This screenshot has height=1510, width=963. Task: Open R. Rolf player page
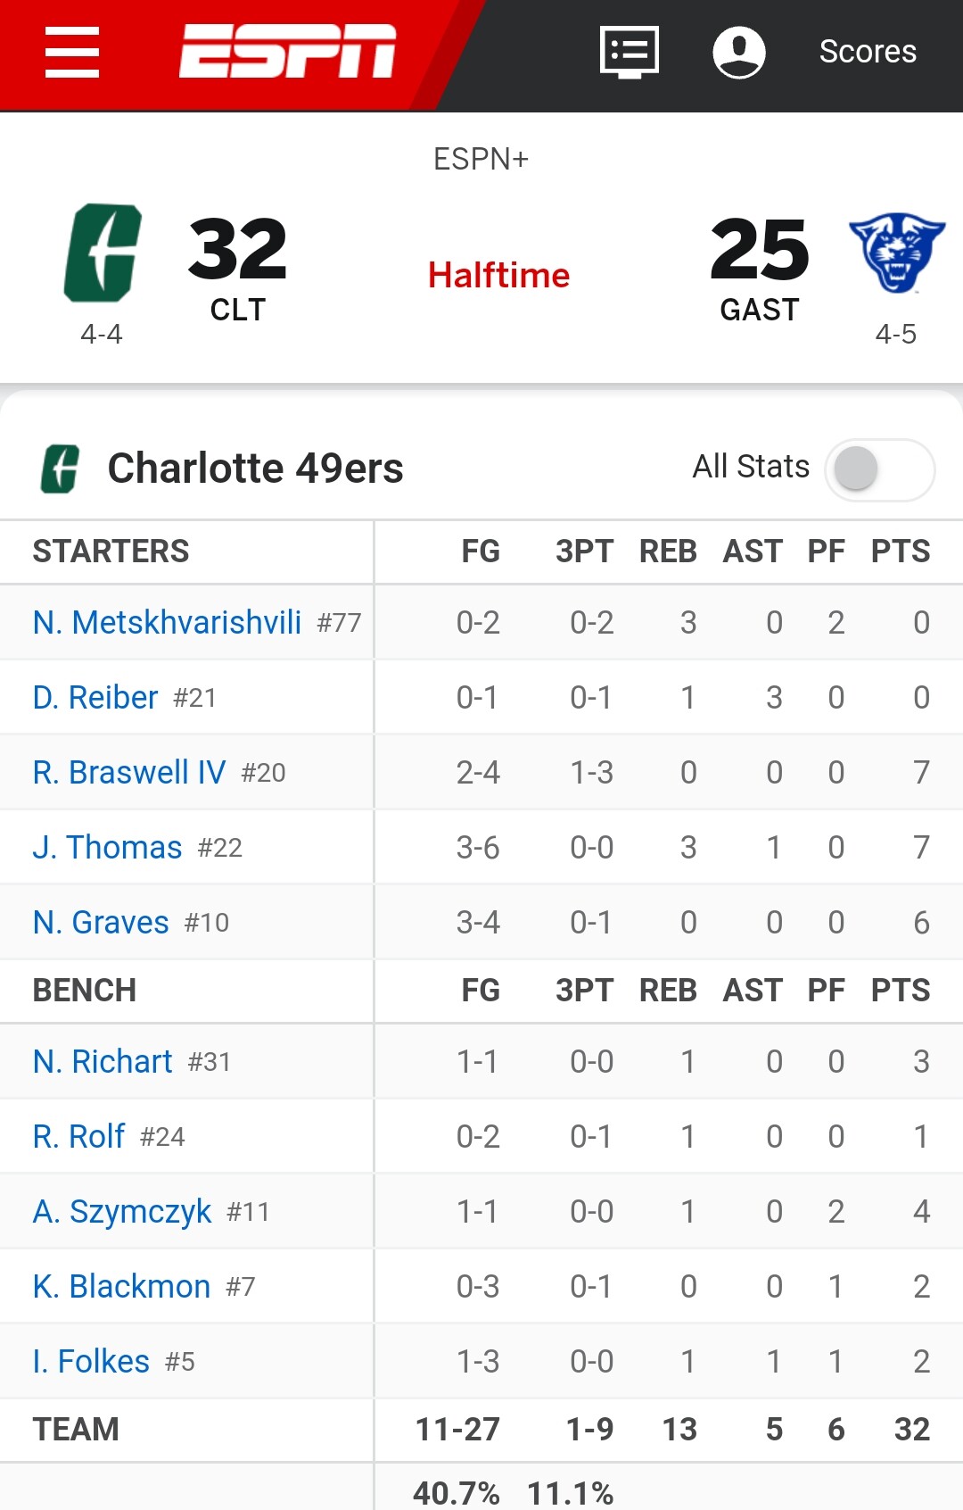point(78,1137)
